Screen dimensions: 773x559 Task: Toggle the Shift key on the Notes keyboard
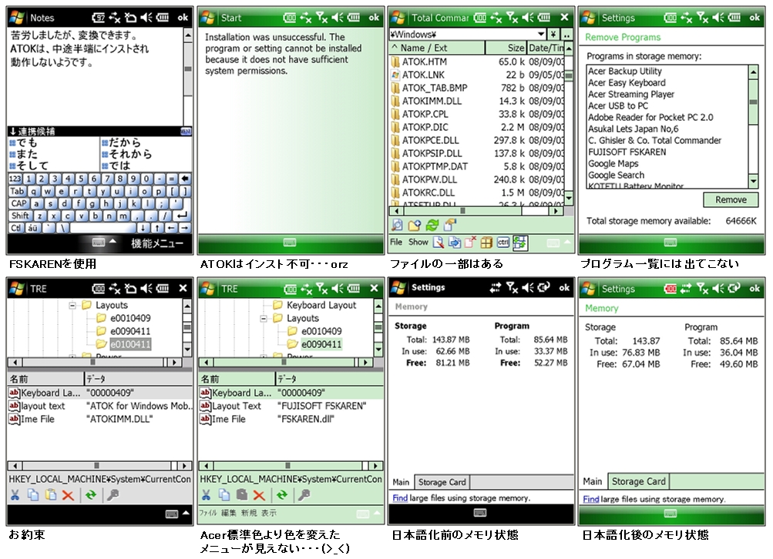click(20, 216)
